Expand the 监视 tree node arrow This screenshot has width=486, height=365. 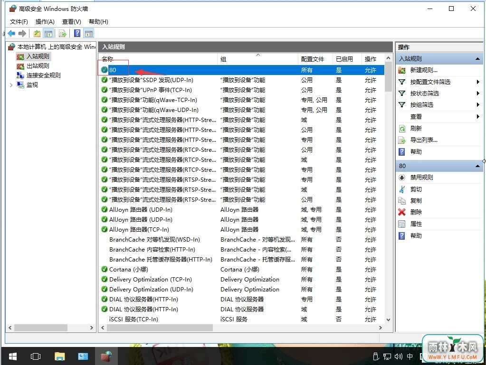11,85
